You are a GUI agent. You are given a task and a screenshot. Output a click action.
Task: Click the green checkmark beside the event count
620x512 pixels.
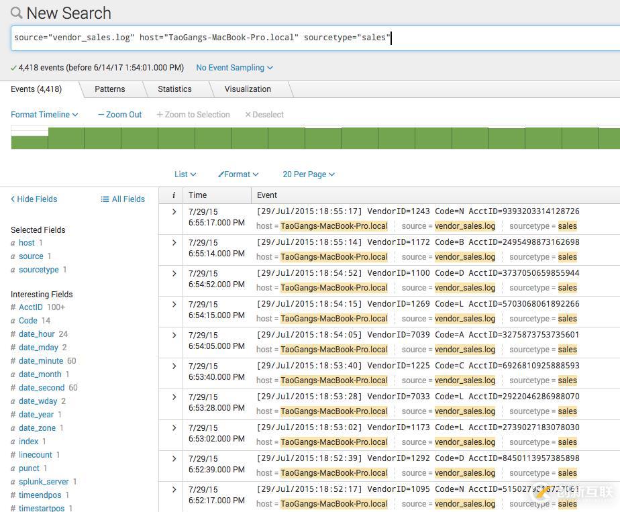click(x=13, y=67)
